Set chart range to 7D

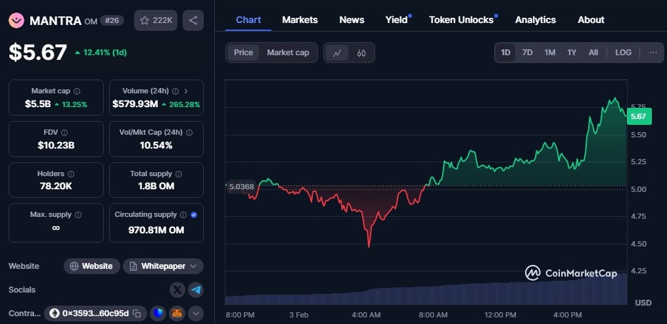[528, 53]
